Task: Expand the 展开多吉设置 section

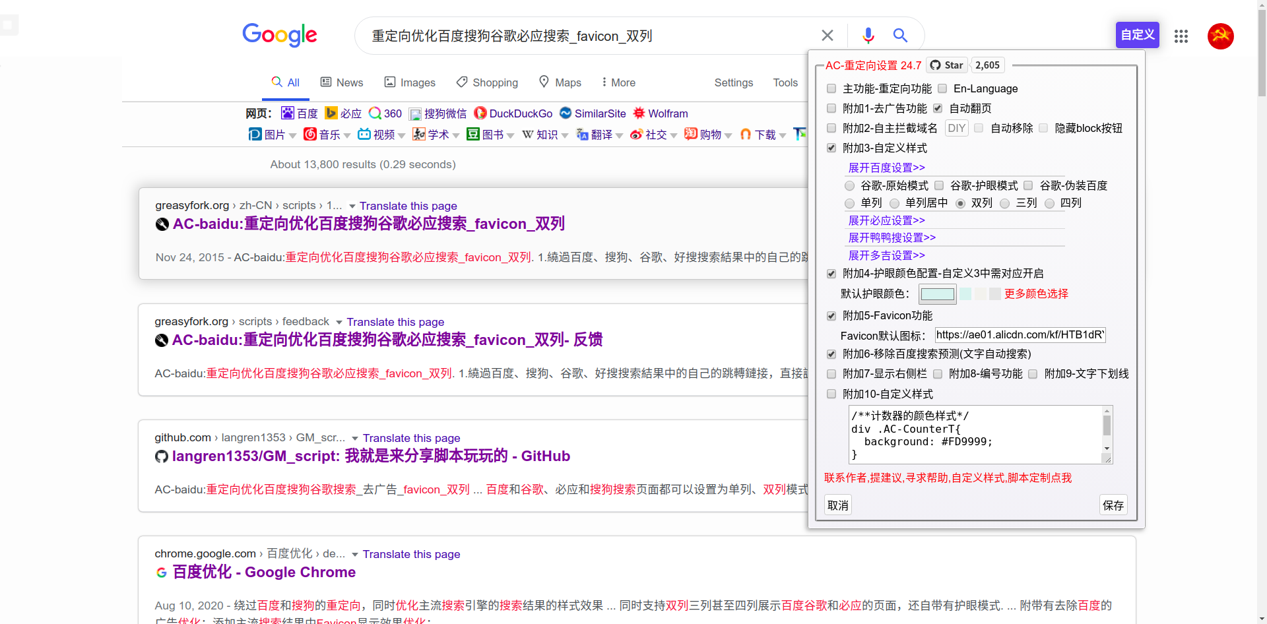Action: [886, 255]
